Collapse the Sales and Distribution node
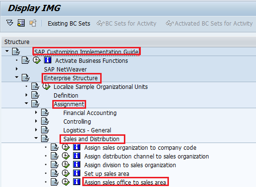This screenshot has height=187, width=256. point(36,138)
